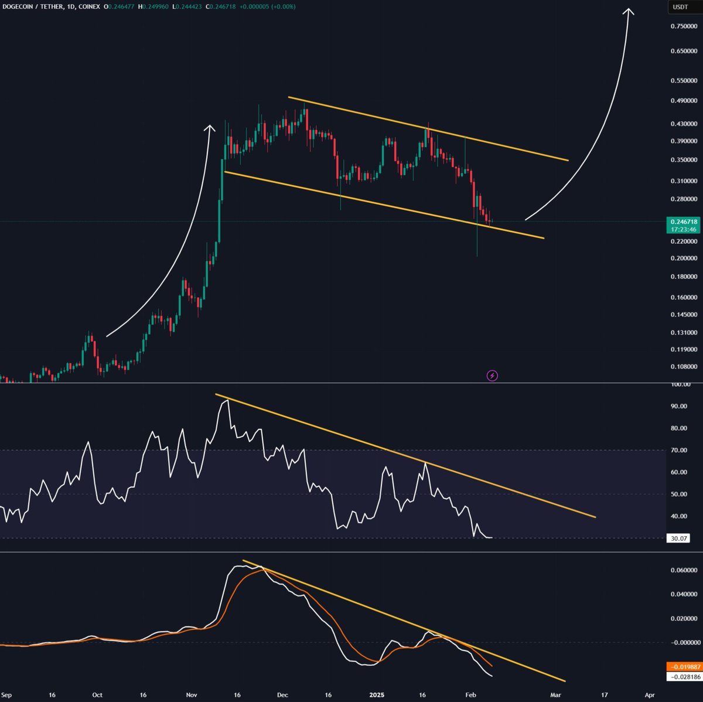
Task: Click the orange MACD signal value -0.019887
Action: 684,667
